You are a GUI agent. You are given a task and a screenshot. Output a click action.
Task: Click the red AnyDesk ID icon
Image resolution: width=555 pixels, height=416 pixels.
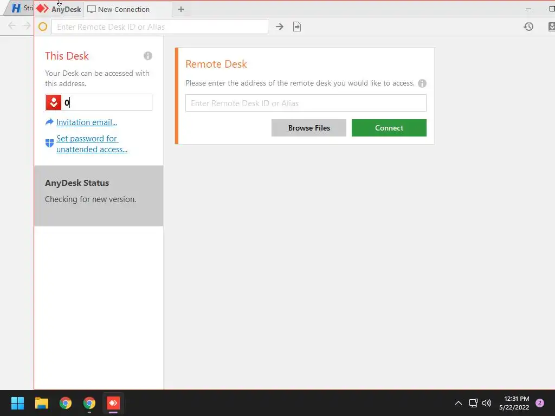(x=54, y=102)
